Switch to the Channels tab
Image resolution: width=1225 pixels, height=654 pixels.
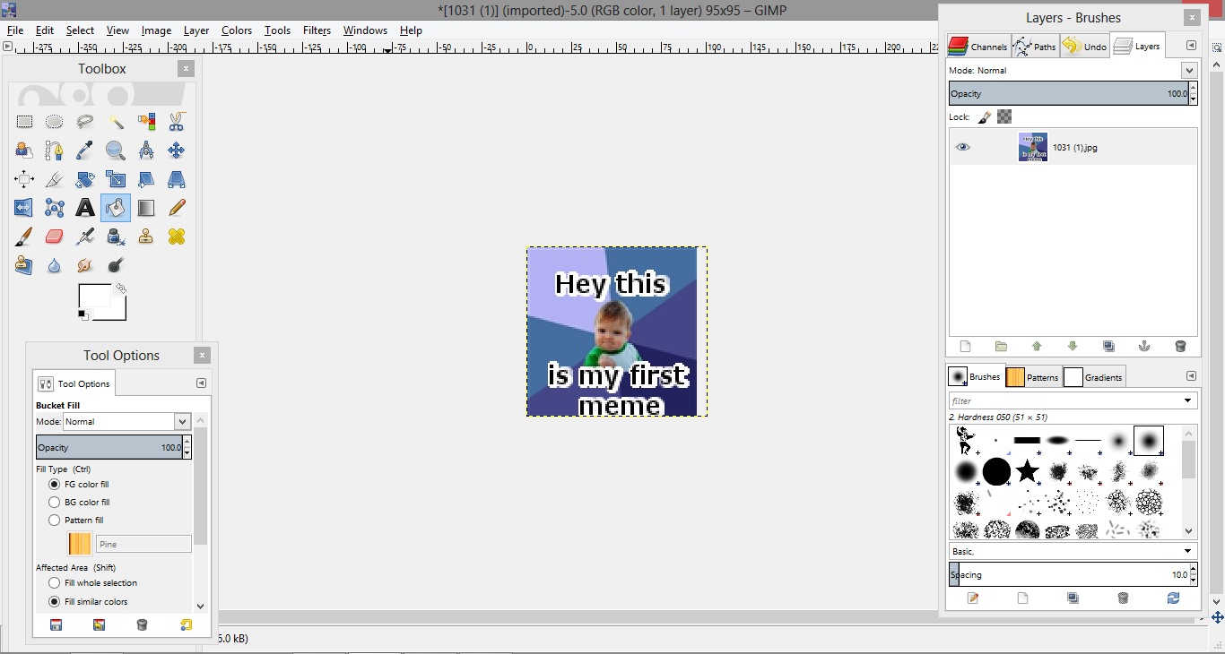click(x=978, y=47)
